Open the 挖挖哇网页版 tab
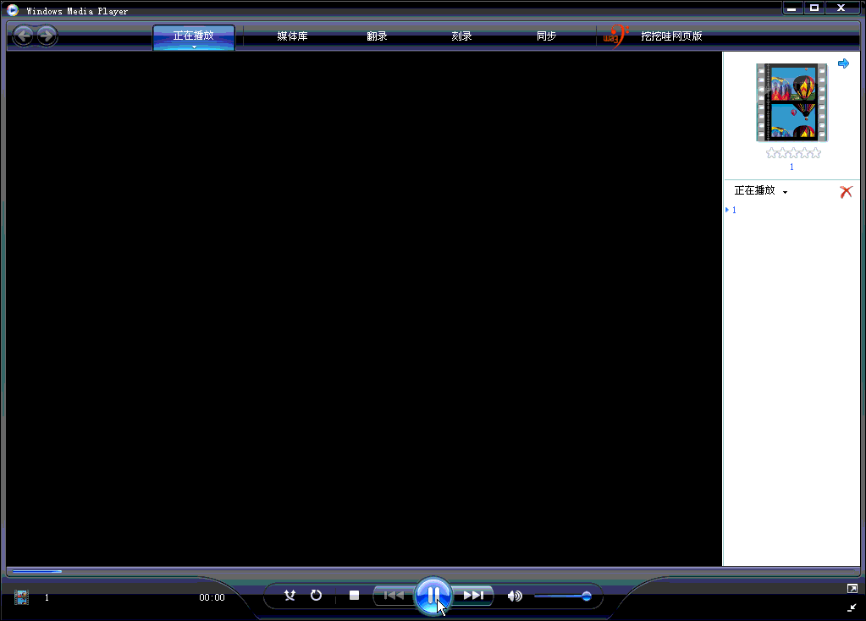 click(671, 36)
